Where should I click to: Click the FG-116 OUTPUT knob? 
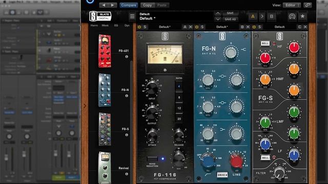tap(152, 112)
